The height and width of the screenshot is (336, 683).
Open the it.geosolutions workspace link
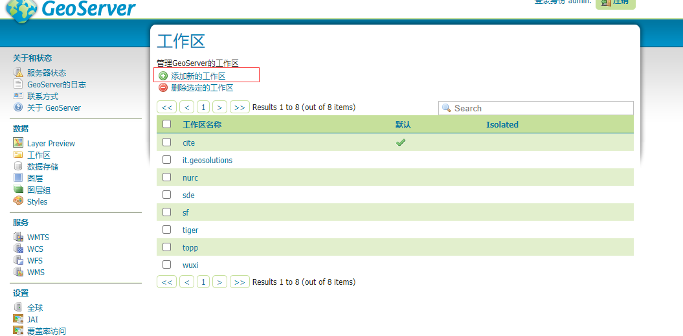pyautogui.click(x=207, y=160)
